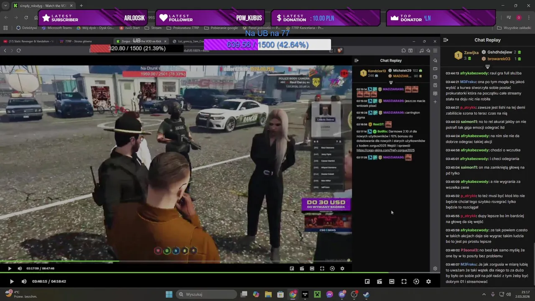
Task: Open a new Chrome tab
Action: [81, 6]
